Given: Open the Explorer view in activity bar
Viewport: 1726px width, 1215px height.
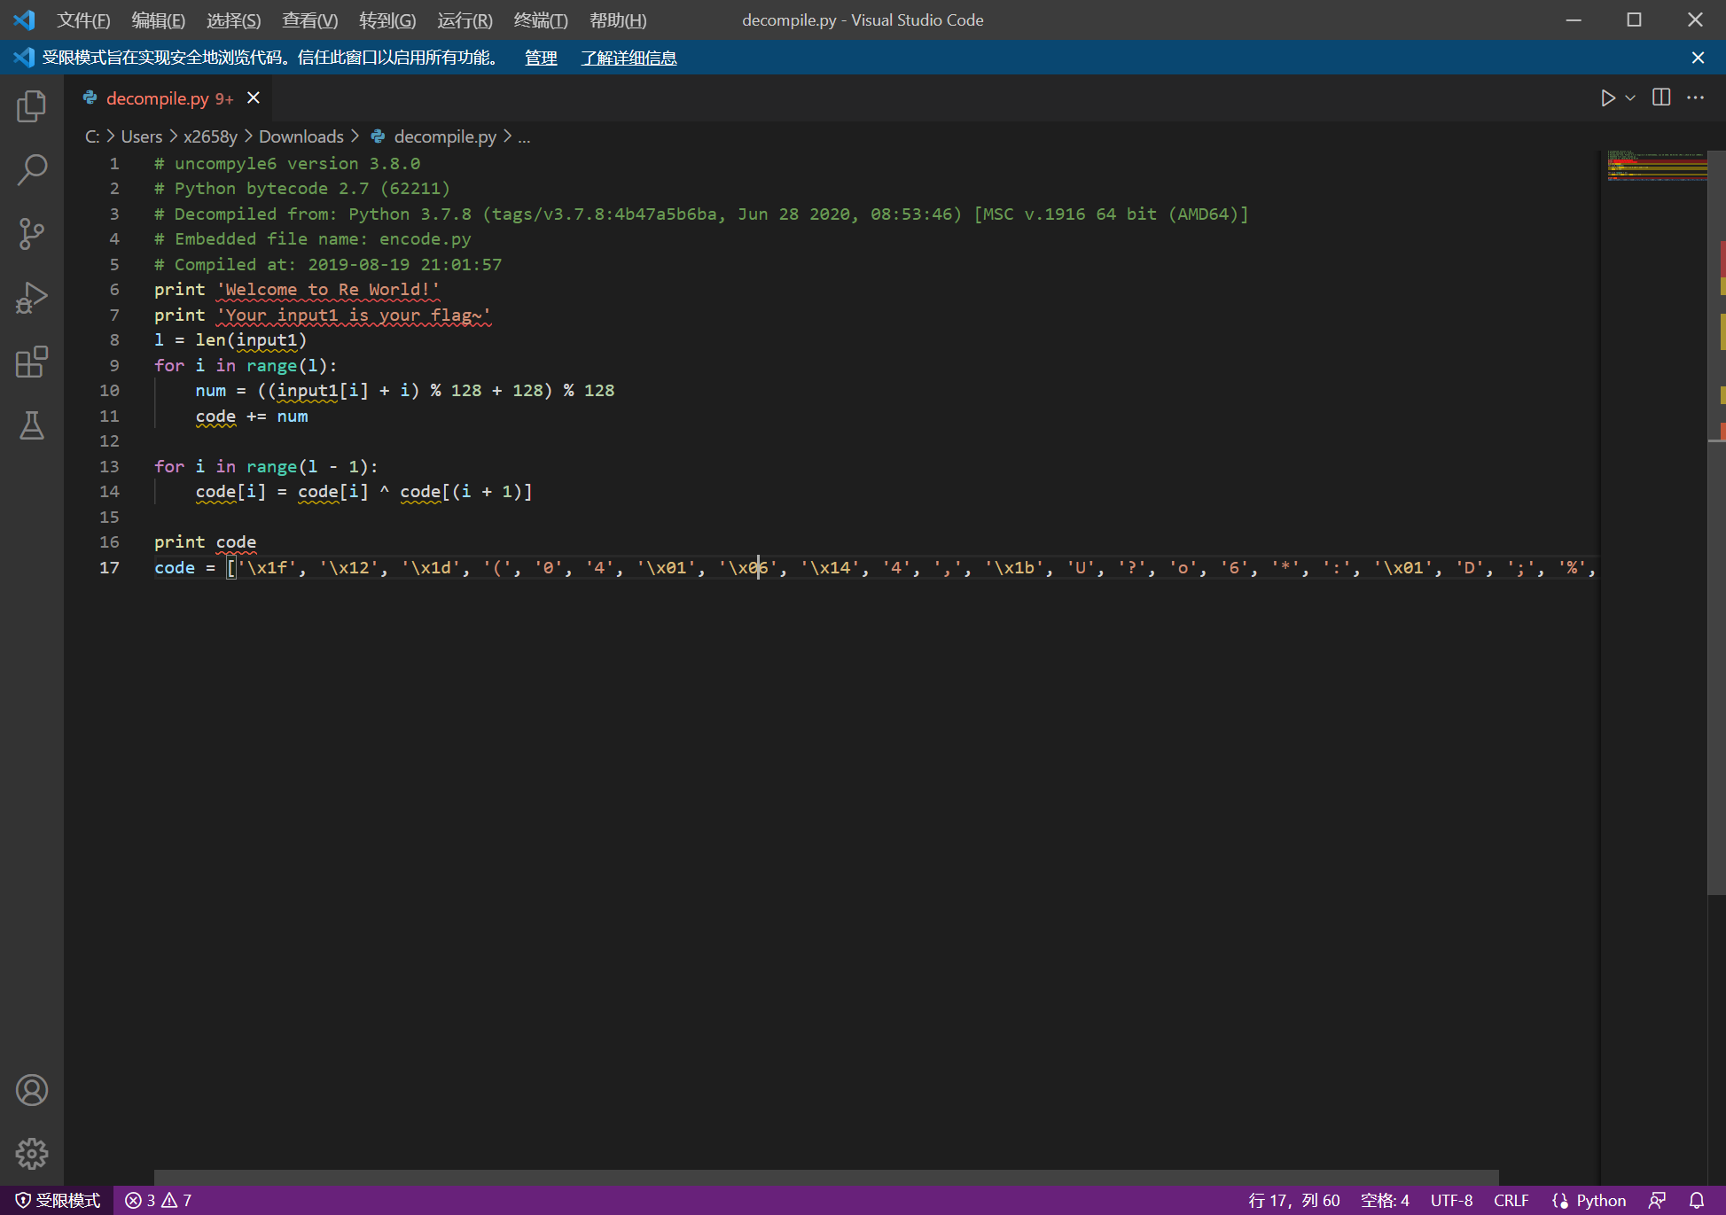Looking at the screenshot, I should [32, 106].
